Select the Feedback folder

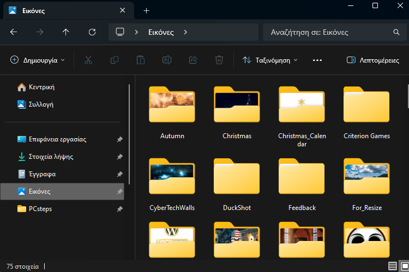point(302,184)
